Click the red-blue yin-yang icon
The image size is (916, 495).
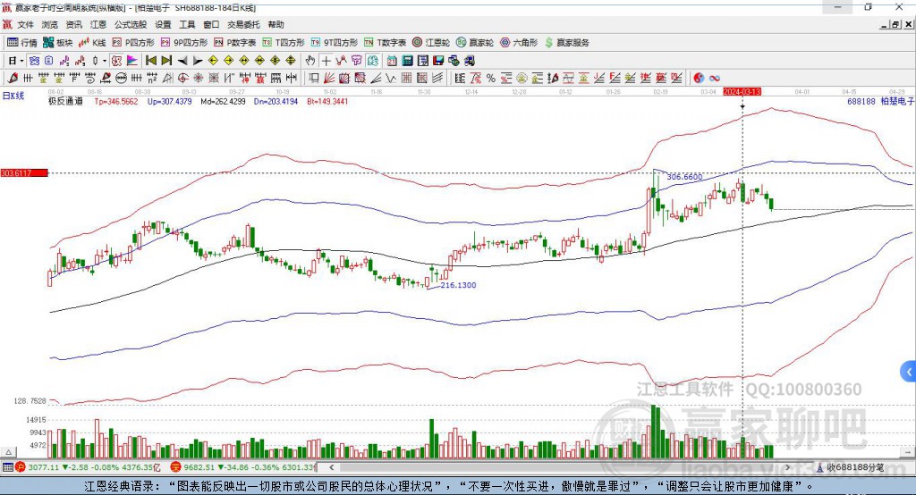click(699, 79)
